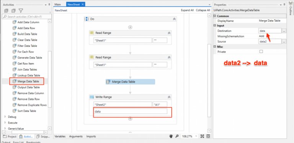Select the Merge Data Table activity on canvas
Viewport: 294px width, 143px height.
click(130, 82)
